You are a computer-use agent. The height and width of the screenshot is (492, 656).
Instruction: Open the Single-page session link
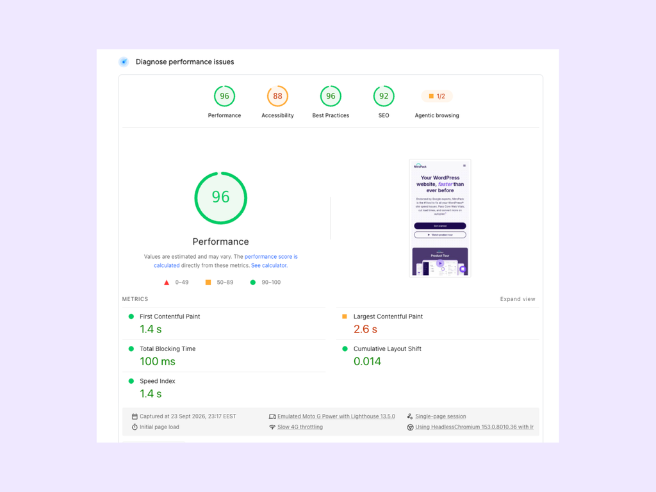coord(441,416)
